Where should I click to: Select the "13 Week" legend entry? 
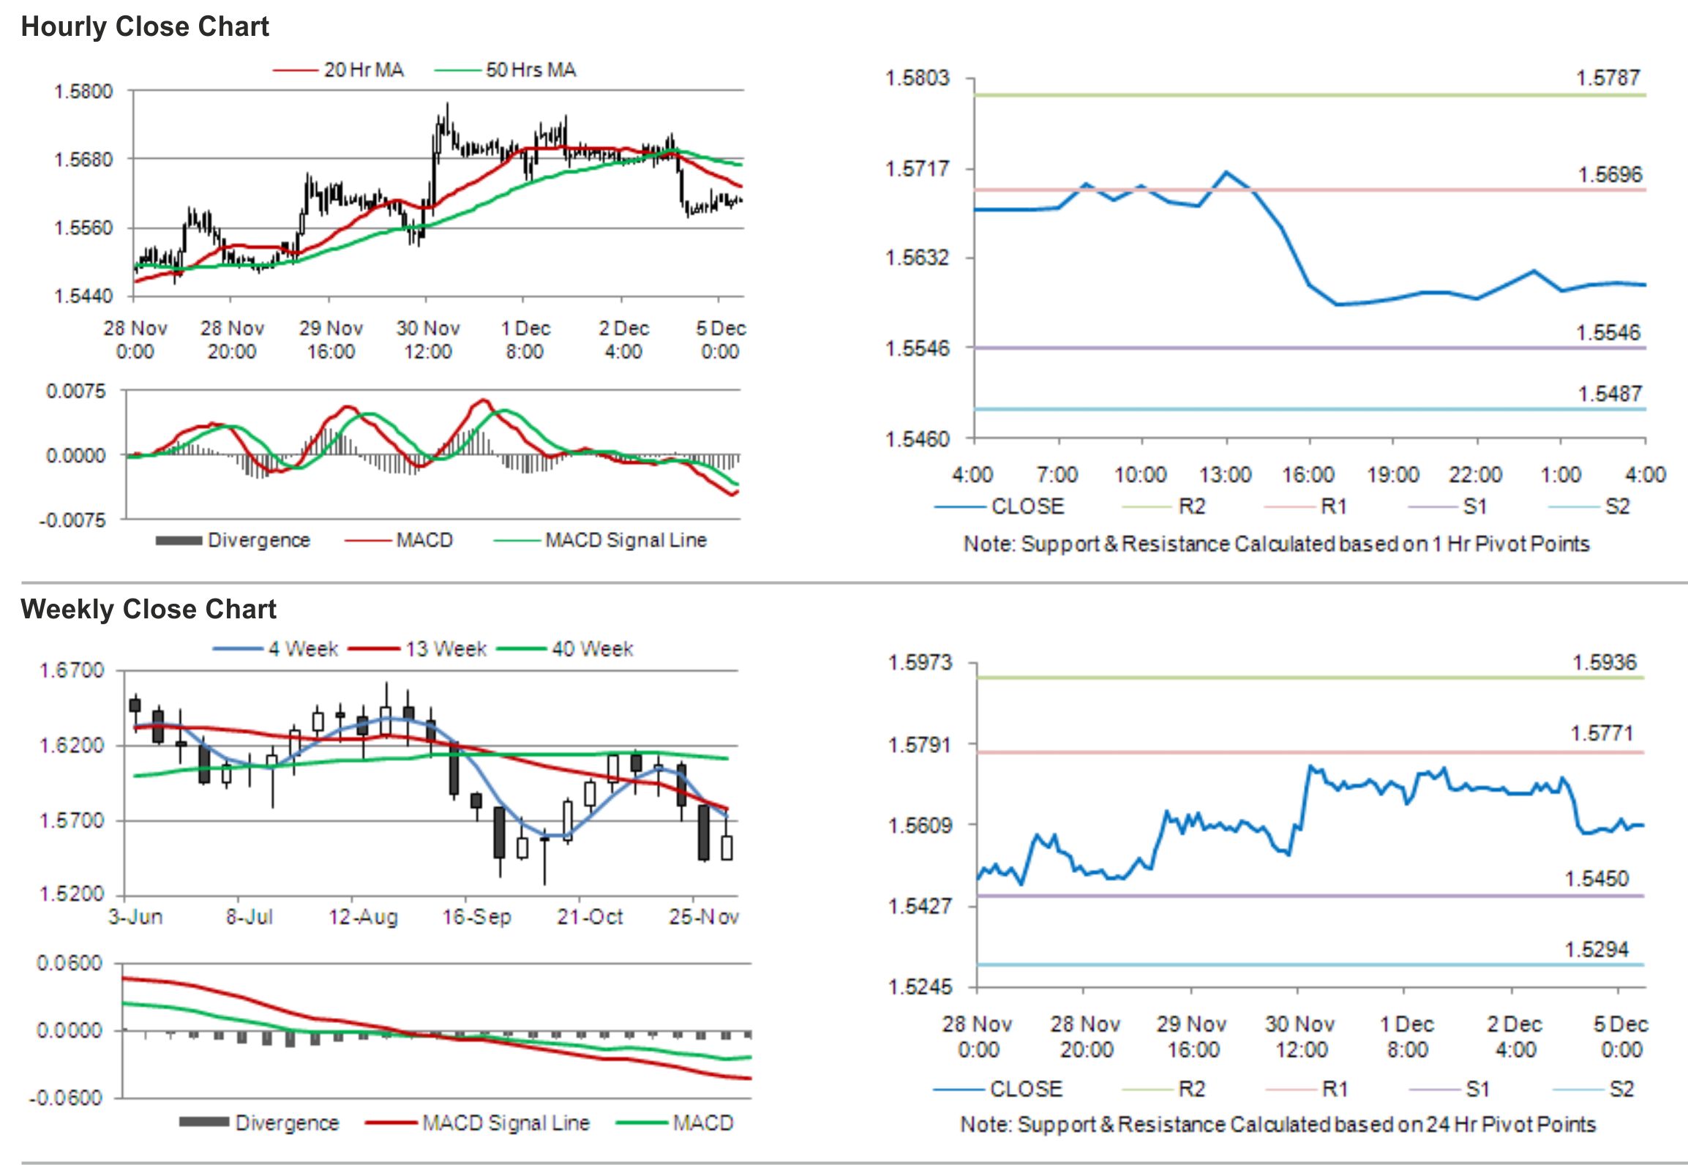418,649
